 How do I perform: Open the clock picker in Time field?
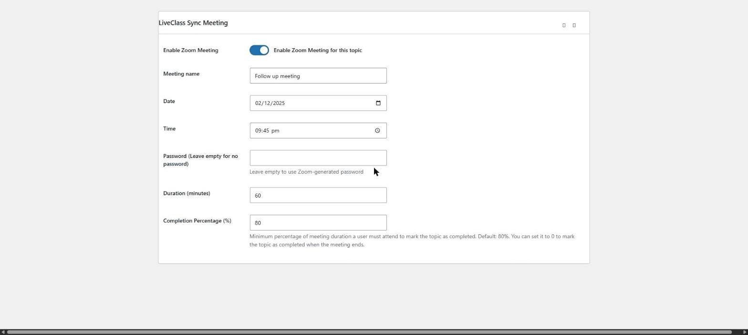pyautogui.click(x=377, y=131)
